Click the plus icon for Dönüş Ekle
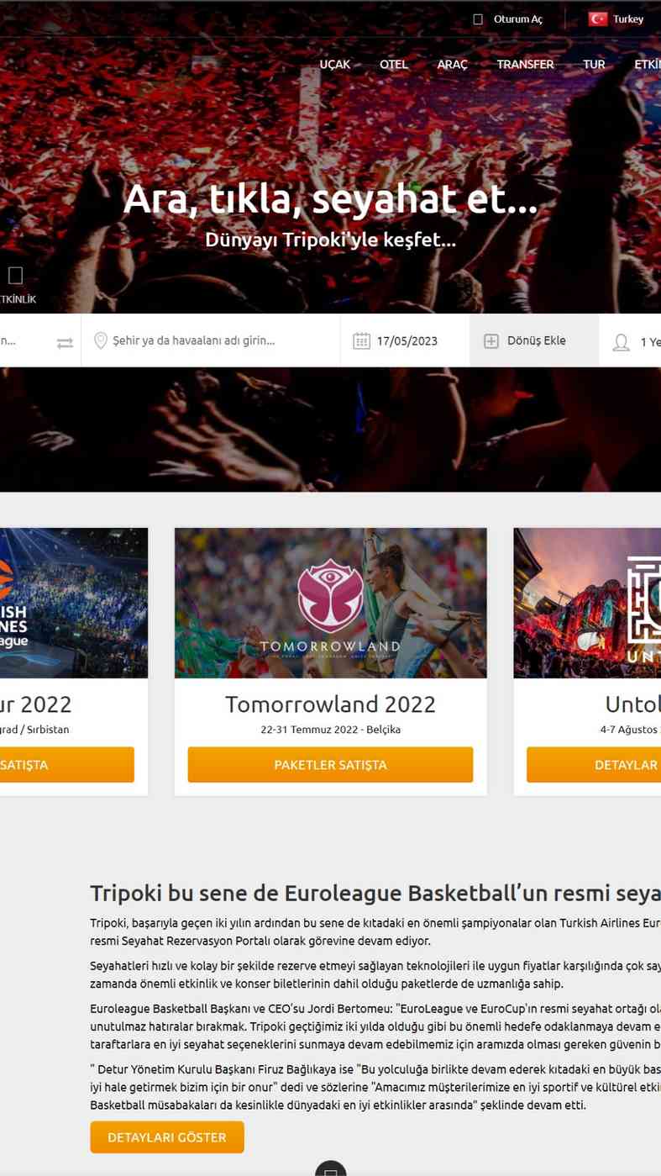 pos(491,340)
